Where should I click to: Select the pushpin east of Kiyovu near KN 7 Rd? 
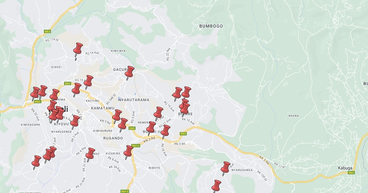coord(75,121)
